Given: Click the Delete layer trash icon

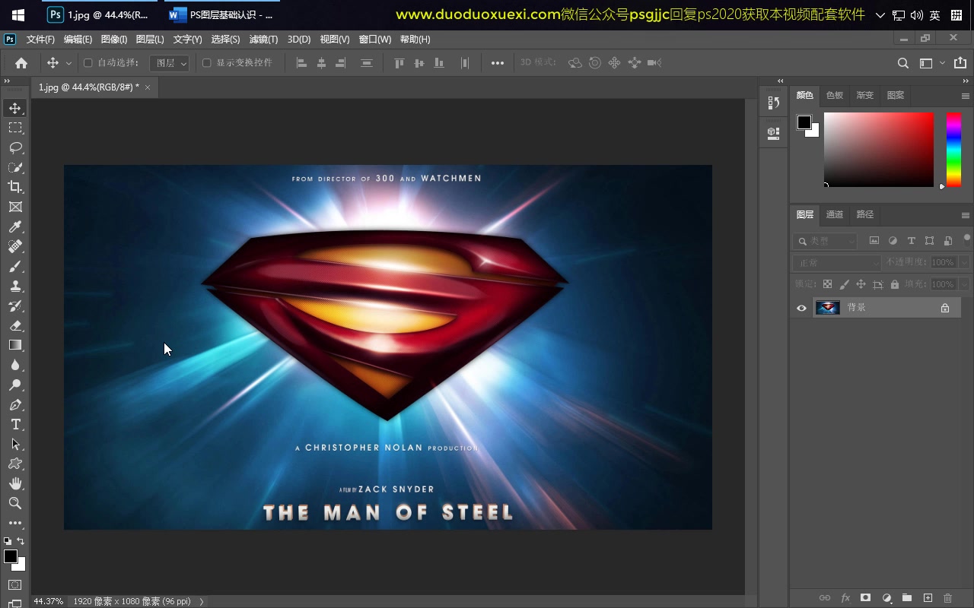Looking at the screenshot, I should point(947,598).
